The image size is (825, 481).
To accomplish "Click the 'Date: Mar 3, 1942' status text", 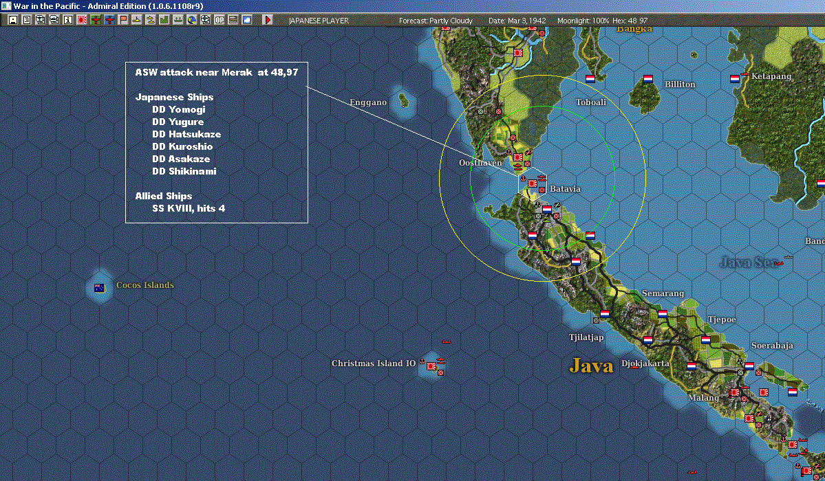I will pyautogui.click(x=517, y=21).
